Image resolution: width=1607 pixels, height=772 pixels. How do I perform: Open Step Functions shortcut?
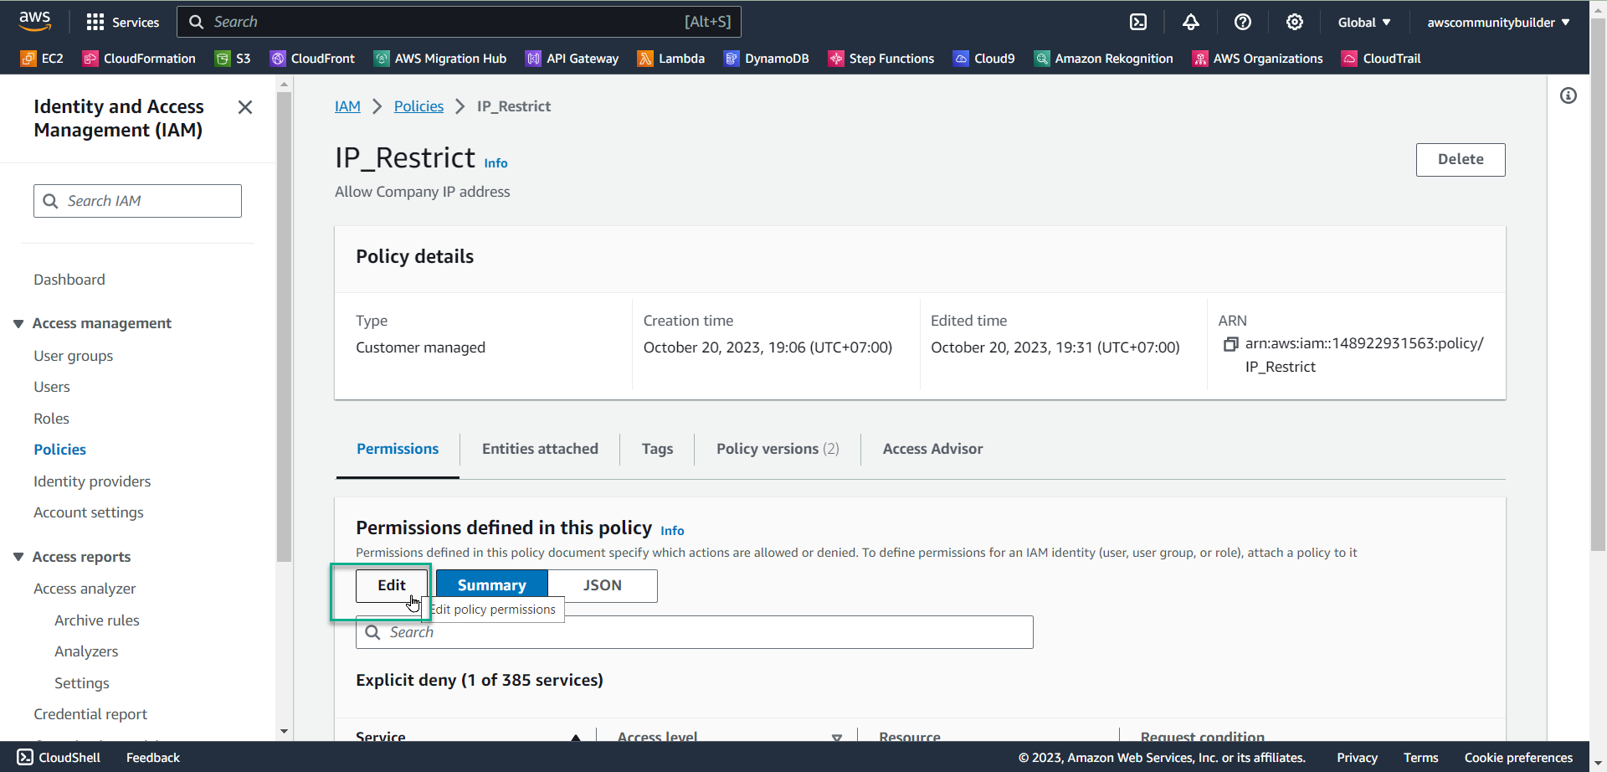(881, 59)
